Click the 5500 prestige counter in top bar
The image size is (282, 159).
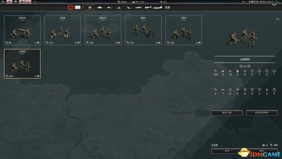(x=122, y=2)
